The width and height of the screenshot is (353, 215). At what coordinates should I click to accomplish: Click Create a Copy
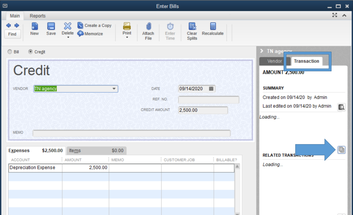(x=94, y=25)
